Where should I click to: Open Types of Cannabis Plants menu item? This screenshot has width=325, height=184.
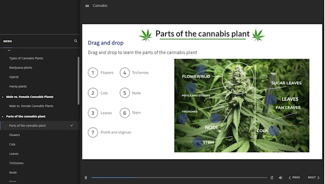point(26,58)
